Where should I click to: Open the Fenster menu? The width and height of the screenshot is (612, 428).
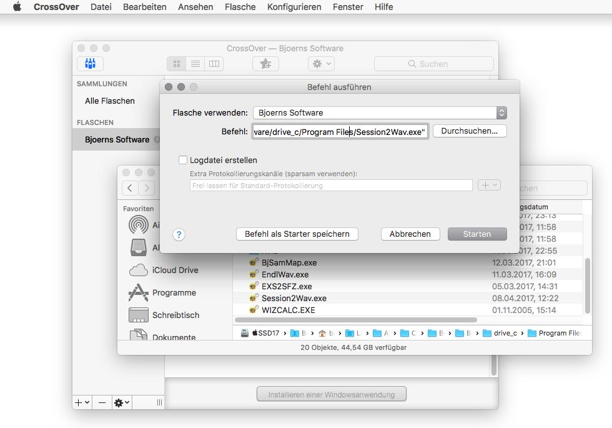click(348, 7)
